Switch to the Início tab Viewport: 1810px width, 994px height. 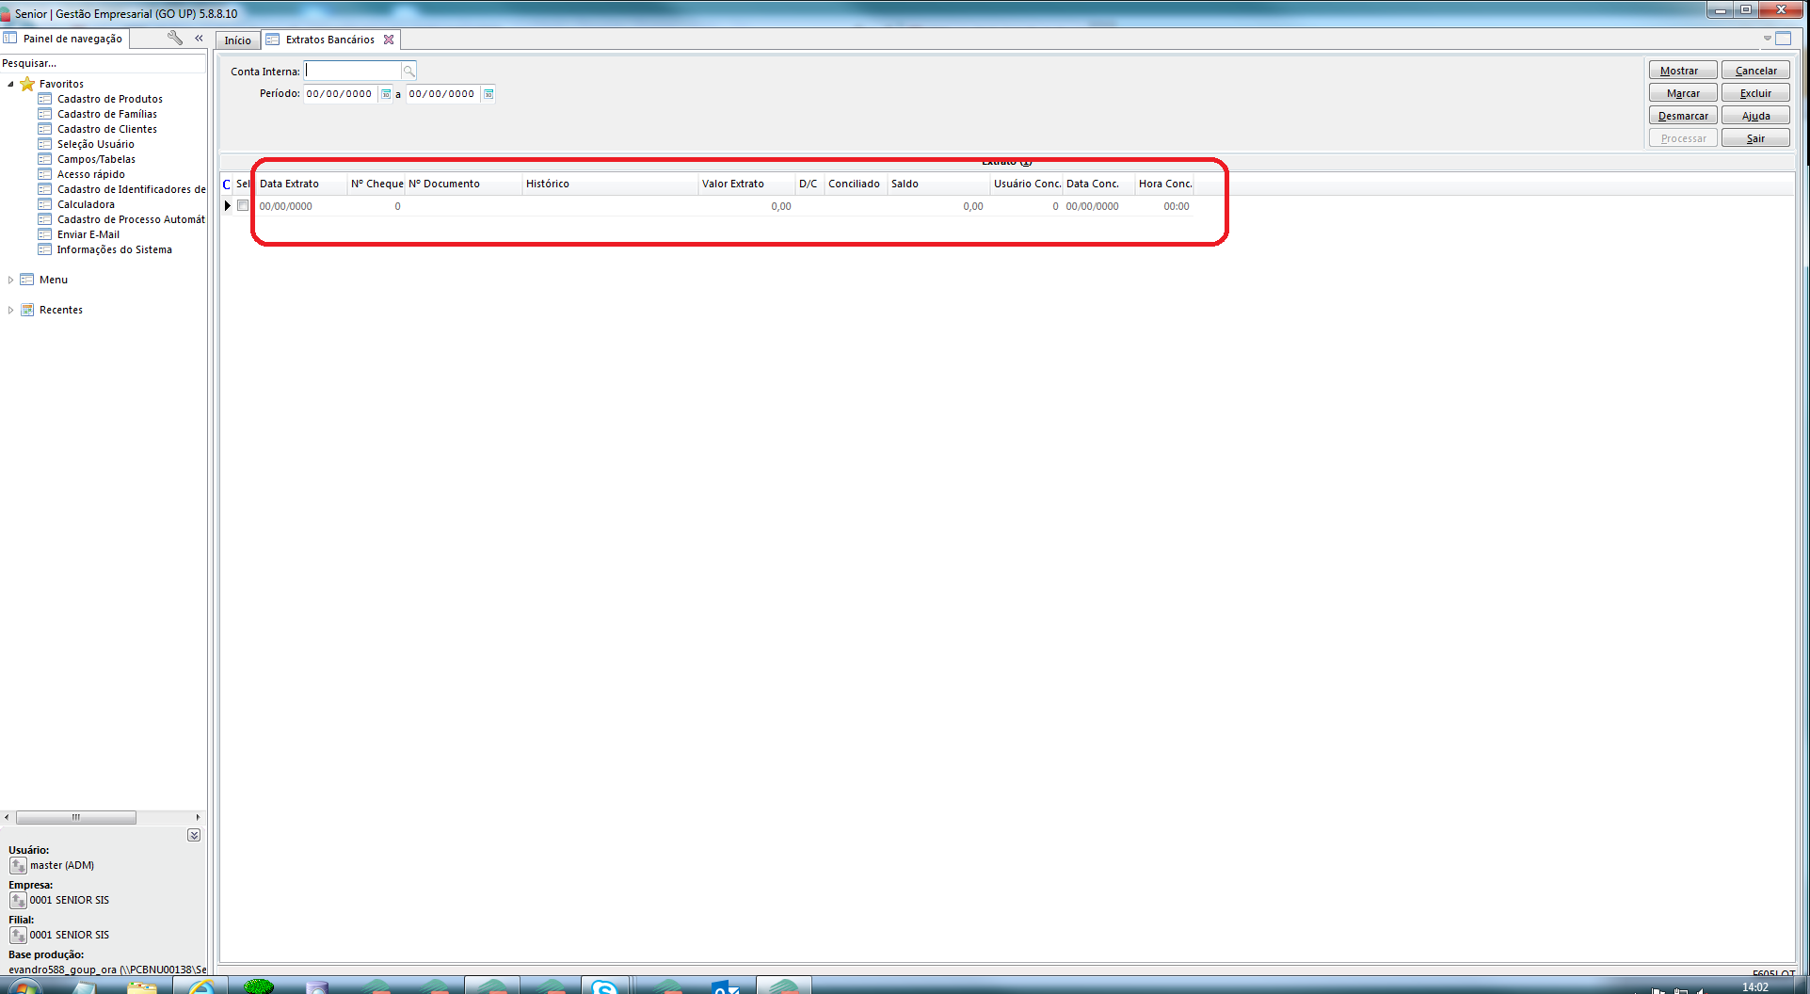237,40
